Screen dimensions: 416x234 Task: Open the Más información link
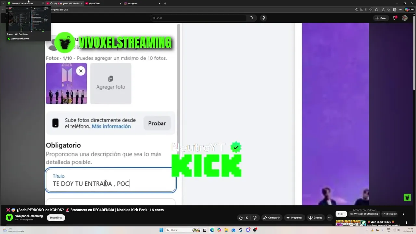tap(111, 126)
